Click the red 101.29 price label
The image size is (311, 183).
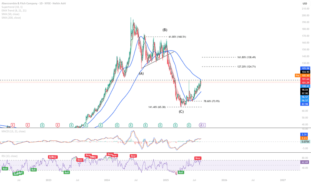(x=305, y=83)
